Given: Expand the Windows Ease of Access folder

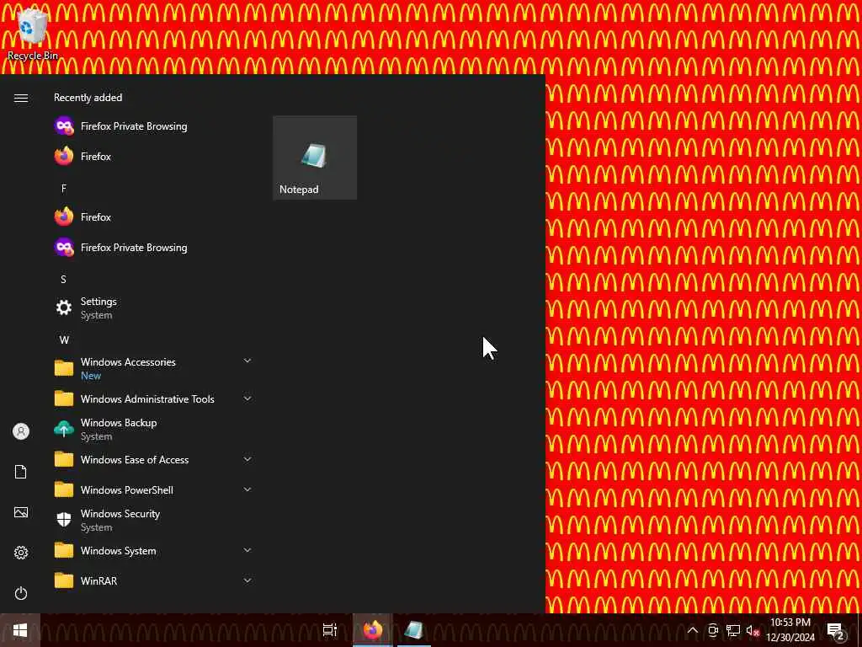Looking at the screenshot, I should point(153,459).
